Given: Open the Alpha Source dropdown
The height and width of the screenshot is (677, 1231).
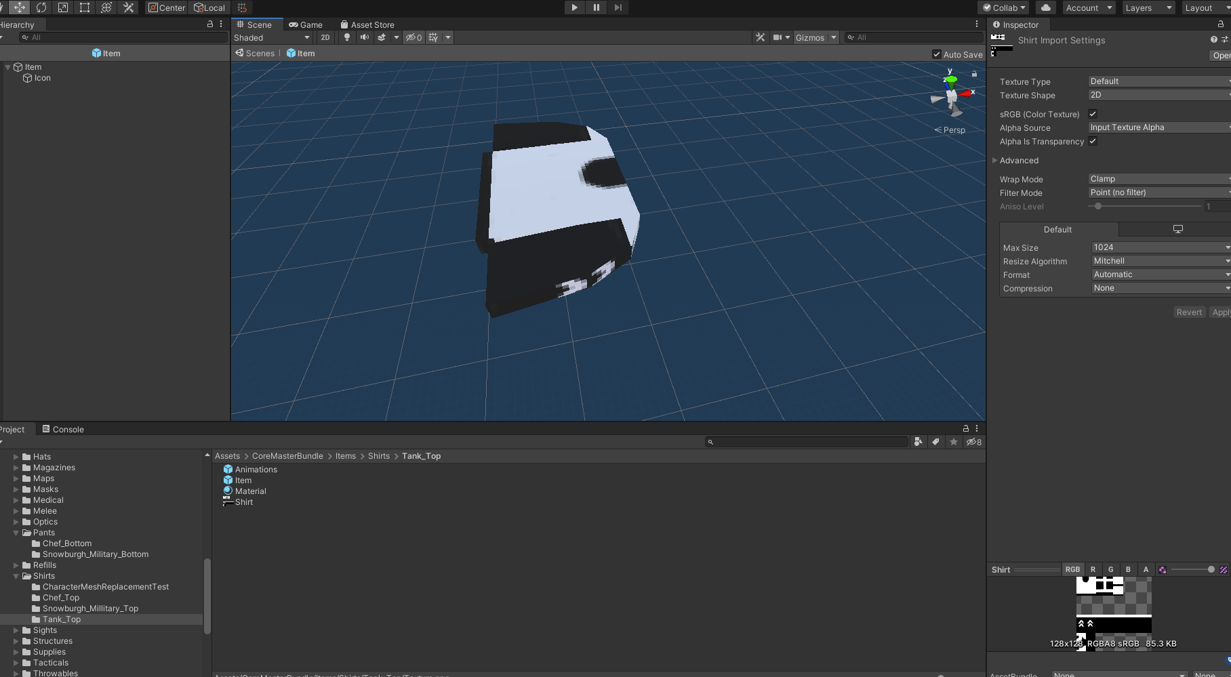Looking at the screenshot, I should pyautogui.click(x=1159, y=127).
